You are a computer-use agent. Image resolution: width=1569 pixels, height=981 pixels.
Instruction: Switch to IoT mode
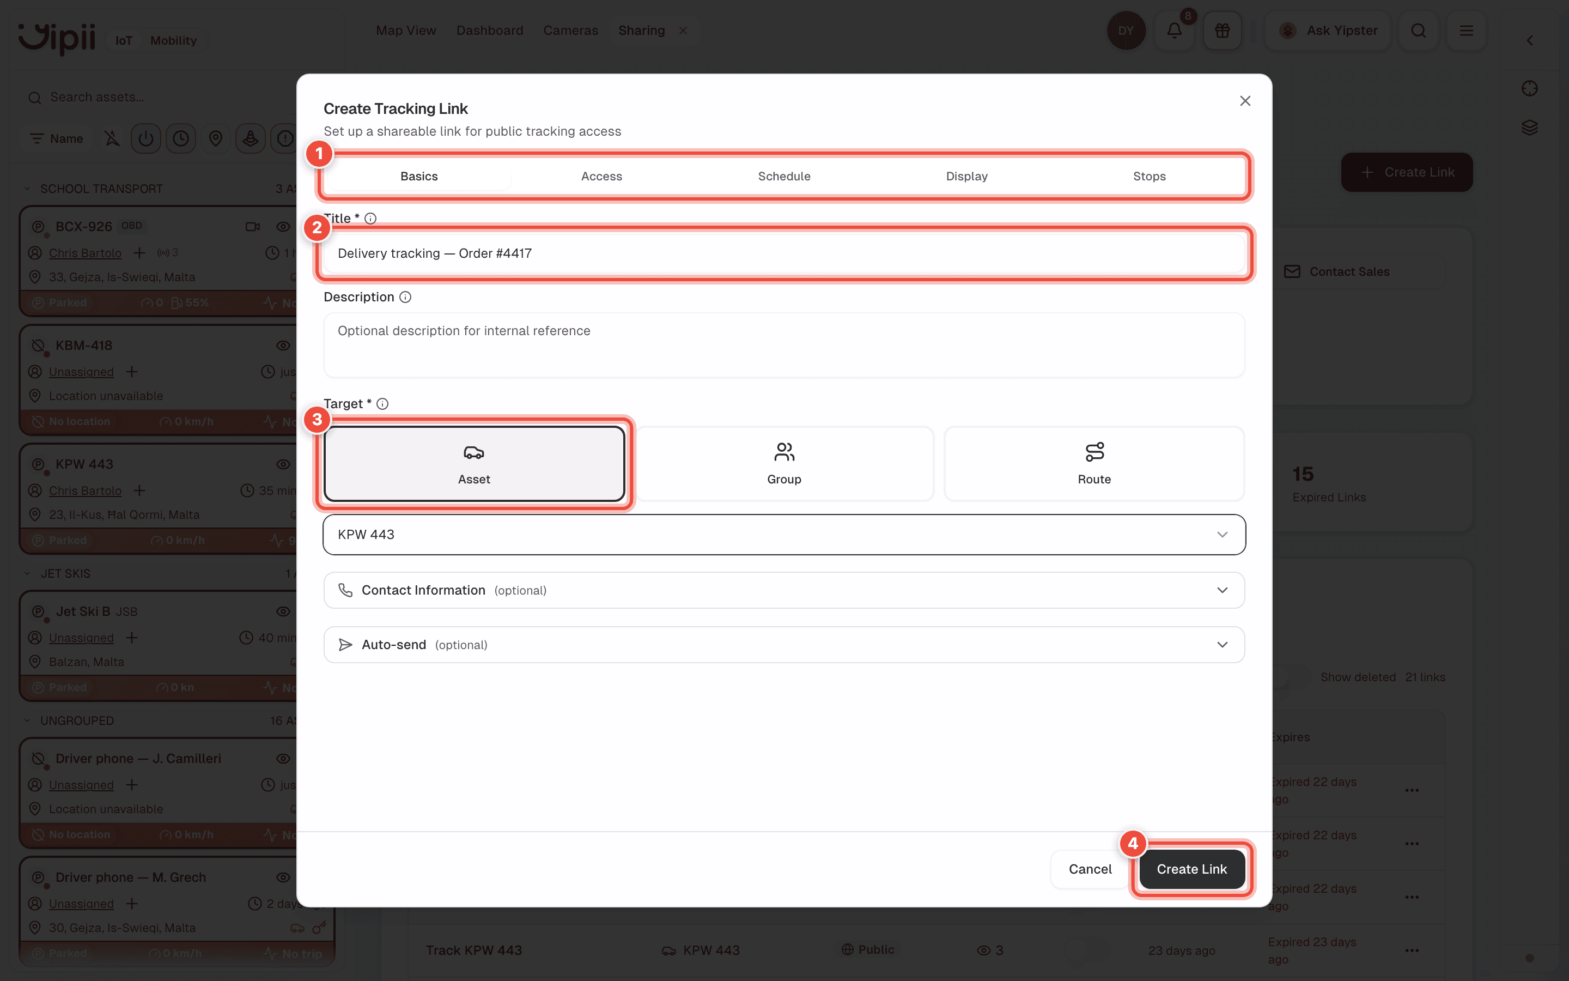[124, 40]
